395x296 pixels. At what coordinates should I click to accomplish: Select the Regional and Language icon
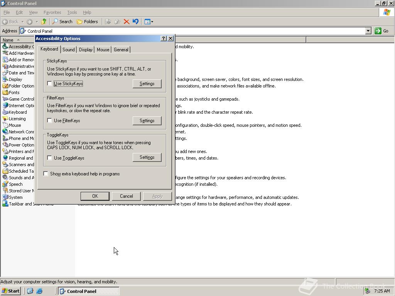pyautogui.click(x=5, y=158)
